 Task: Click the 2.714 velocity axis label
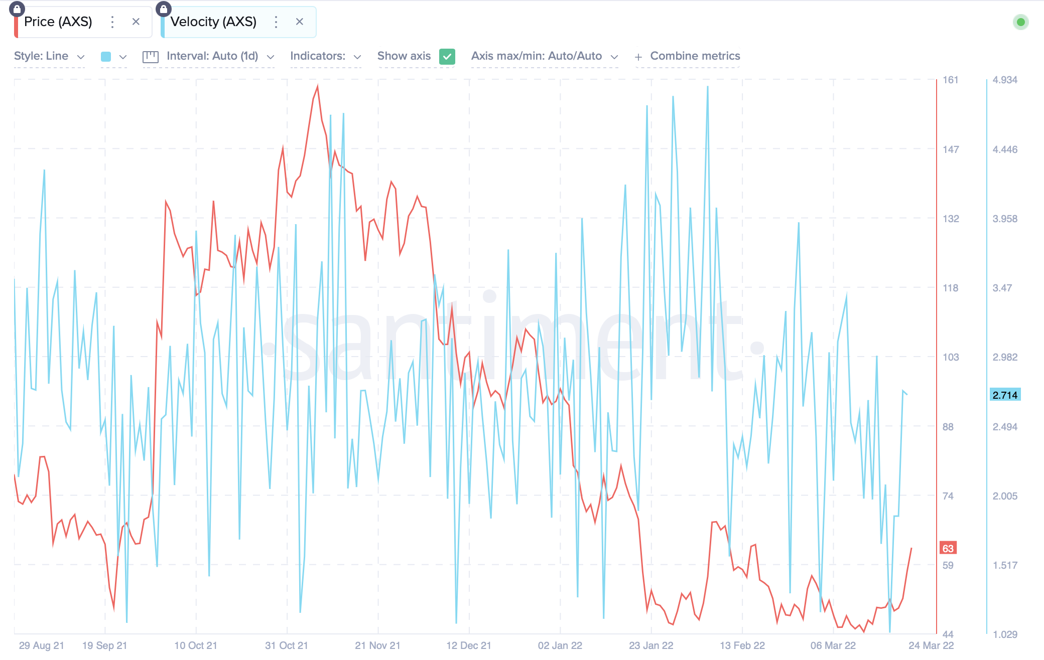coord(1005,395)
